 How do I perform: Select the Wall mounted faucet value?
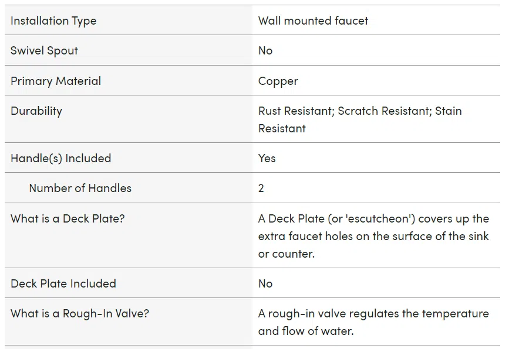click(x=313, y=20)
